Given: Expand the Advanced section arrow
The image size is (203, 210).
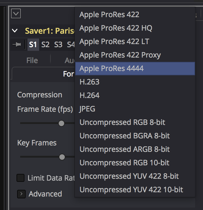Looking at the screenshot, I should pyautogui.click(x=21, y=194).
